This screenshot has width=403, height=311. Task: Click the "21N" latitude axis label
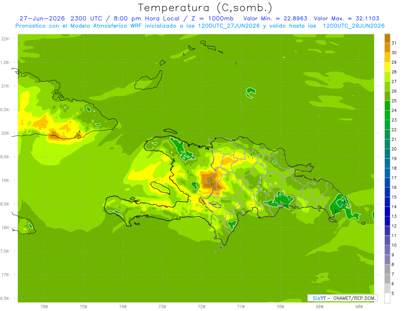5,86
